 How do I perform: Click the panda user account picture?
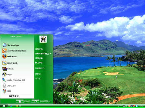tap(43, 39)
